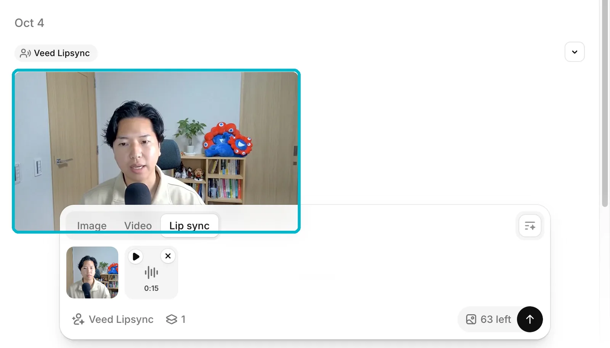Click the Oct 4 date heading
This screenshot has height=348, width=610.
[x=29, y=23]
